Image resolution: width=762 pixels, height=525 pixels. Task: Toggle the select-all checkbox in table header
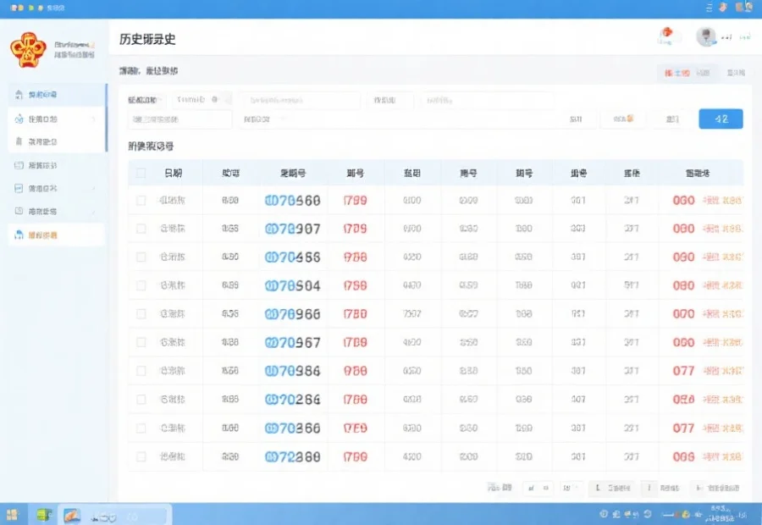[141, 174]
